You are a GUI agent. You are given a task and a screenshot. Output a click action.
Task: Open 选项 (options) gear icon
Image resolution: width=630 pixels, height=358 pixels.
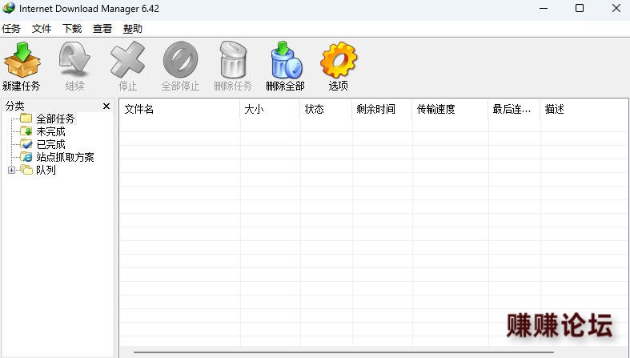click(339, 59)
